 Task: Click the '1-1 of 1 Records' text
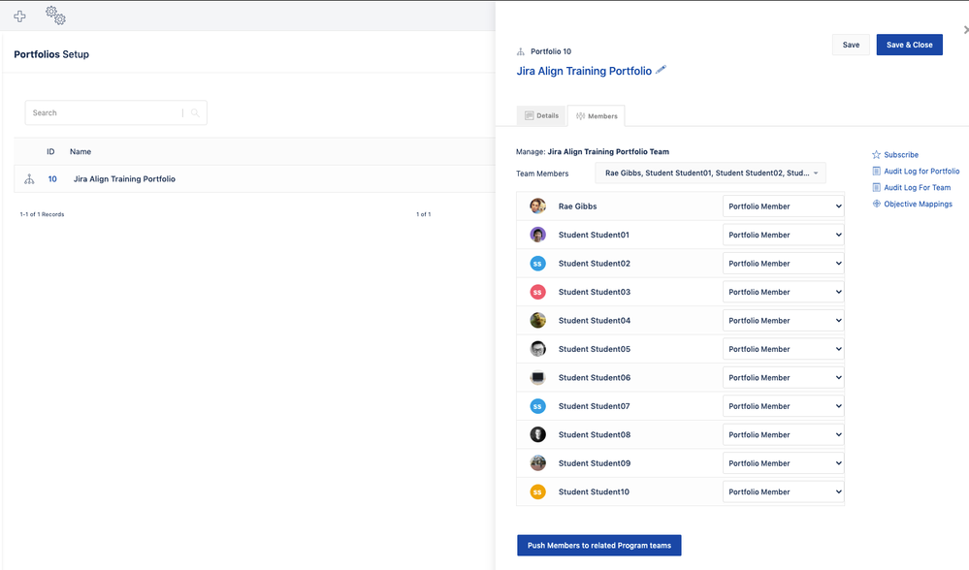(42, 214)
